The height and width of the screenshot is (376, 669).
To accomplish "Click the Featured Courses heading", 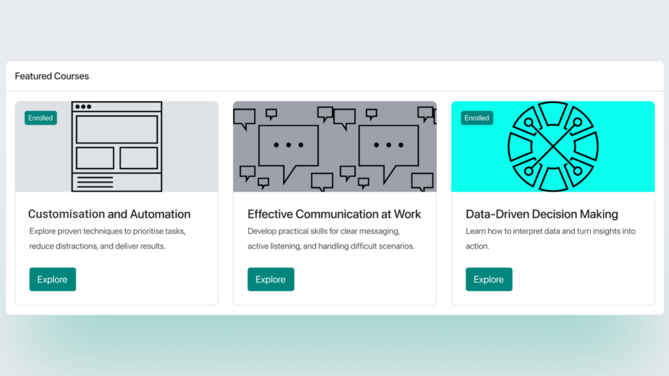I will 52,76.
